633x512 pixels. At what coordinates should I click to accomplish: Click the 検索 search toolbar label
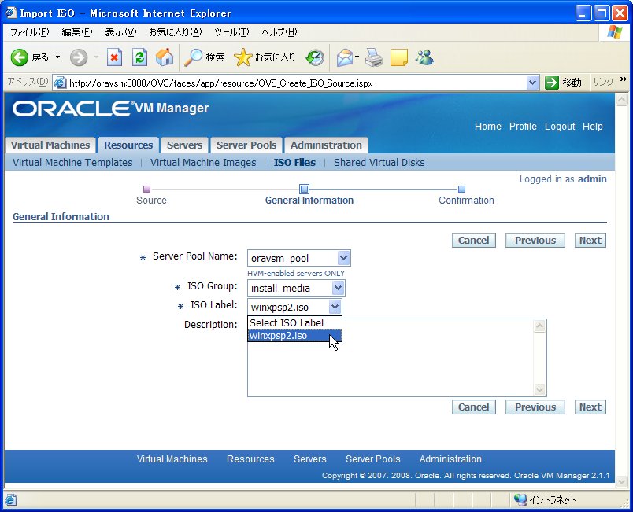coord(215,57)
